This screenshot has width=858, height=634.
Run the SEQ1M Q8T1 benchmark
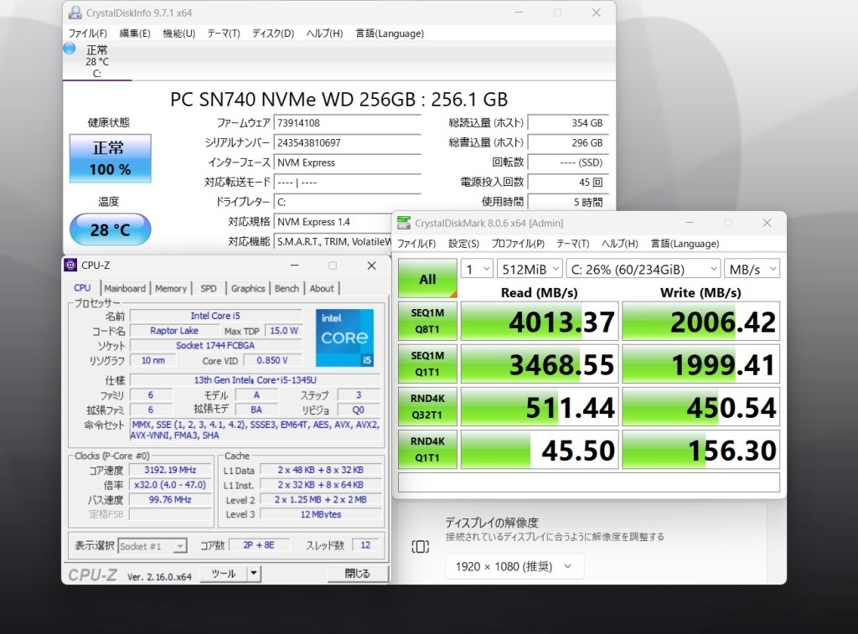pyautogui.click(x=426, y=321)
